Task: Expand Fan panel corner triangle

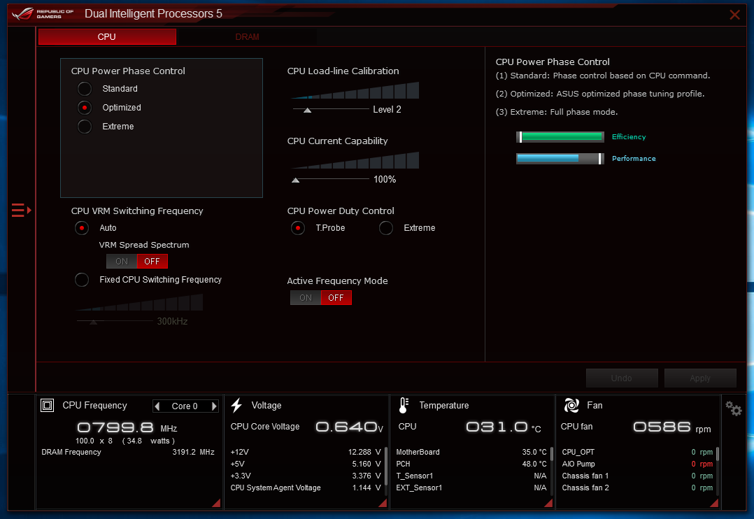Action: tap(714, 503)
